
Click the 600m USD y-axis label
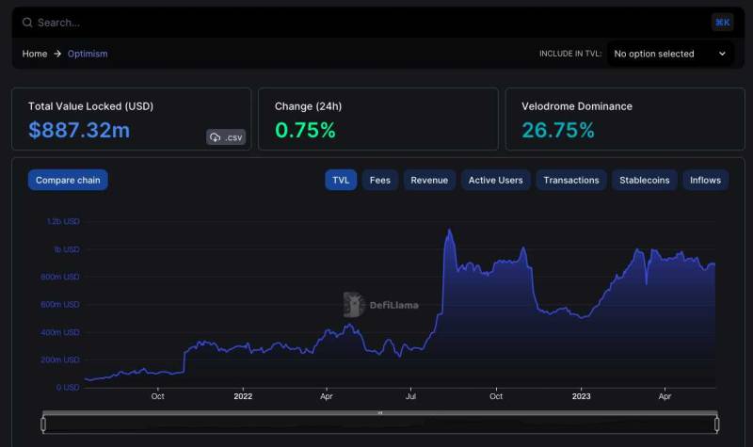[60, 304]
